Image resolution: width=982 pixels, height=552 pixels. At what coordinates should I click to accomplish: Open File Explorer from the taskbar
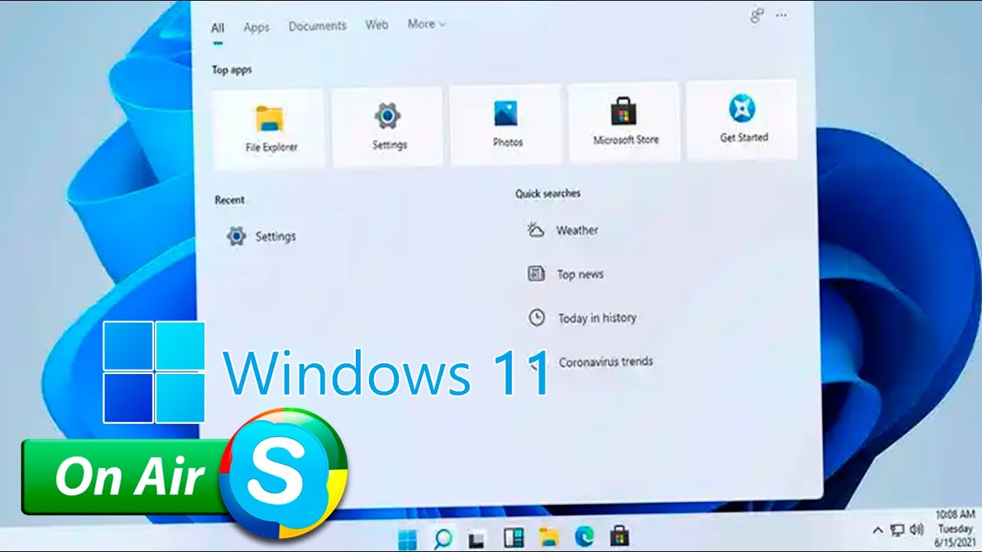548,536
